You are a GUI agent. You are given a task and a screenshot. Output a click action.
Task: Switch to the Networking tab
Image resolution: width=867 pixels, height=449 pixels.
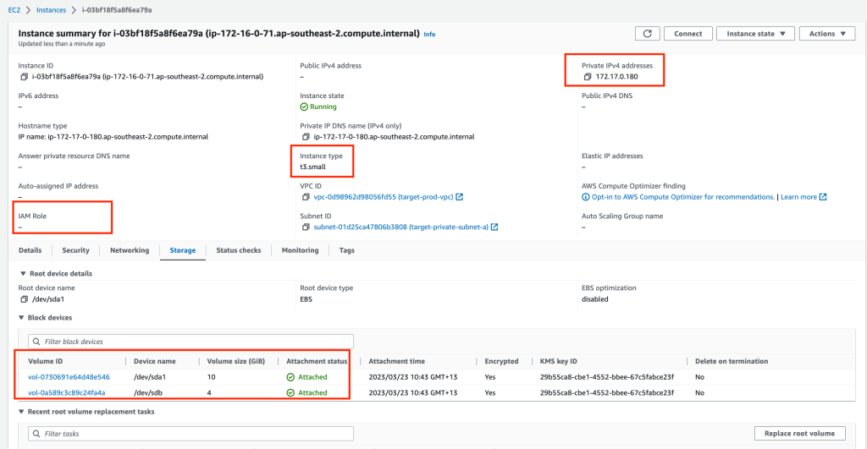point(130,250)
